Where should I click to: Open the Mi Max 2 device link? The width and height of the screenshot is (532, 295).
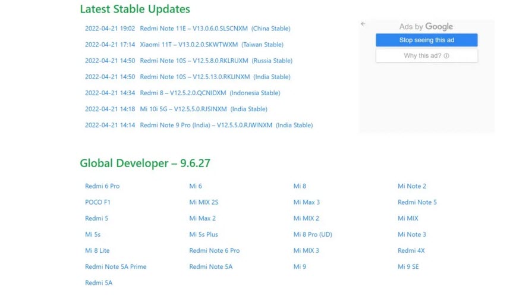202,218
